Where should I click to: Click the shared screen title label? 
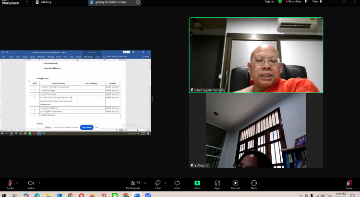(x=111, y=2)
